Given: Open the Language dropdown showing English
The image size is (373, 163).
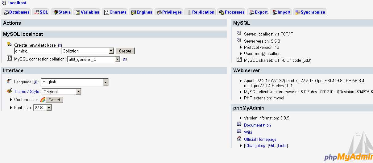Looking at the screenshot, I should (75, 82).
